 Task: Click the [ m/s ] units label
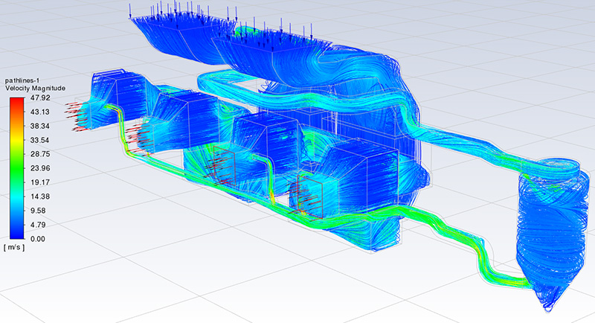point(16,247)
